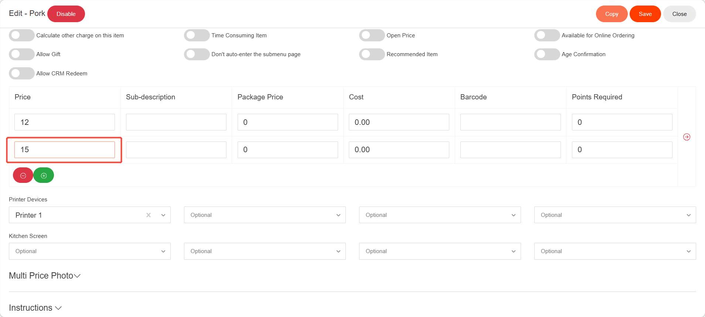Clear the Printer 1 selection with X

[149, 215]
